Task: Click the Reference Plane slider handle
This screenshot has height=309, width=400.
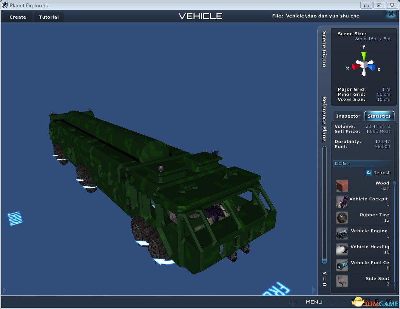Action: pyautogui.click(x=324, y=261)
